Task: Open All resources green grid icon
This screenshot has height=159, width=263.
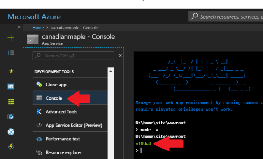Action: (x=11, y=102)
